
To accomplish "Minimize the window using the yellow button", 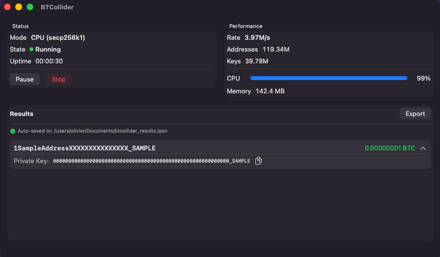I will coord(19,7).
